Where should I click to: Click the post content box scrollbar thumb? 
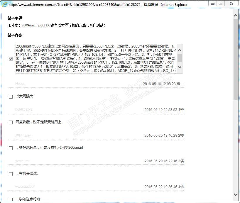click(x=180, y=57)
